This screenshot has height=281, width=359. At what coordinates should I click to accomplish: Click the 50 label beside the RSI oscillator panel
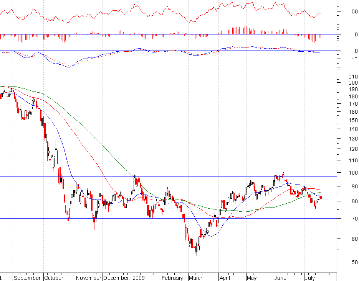355,11
